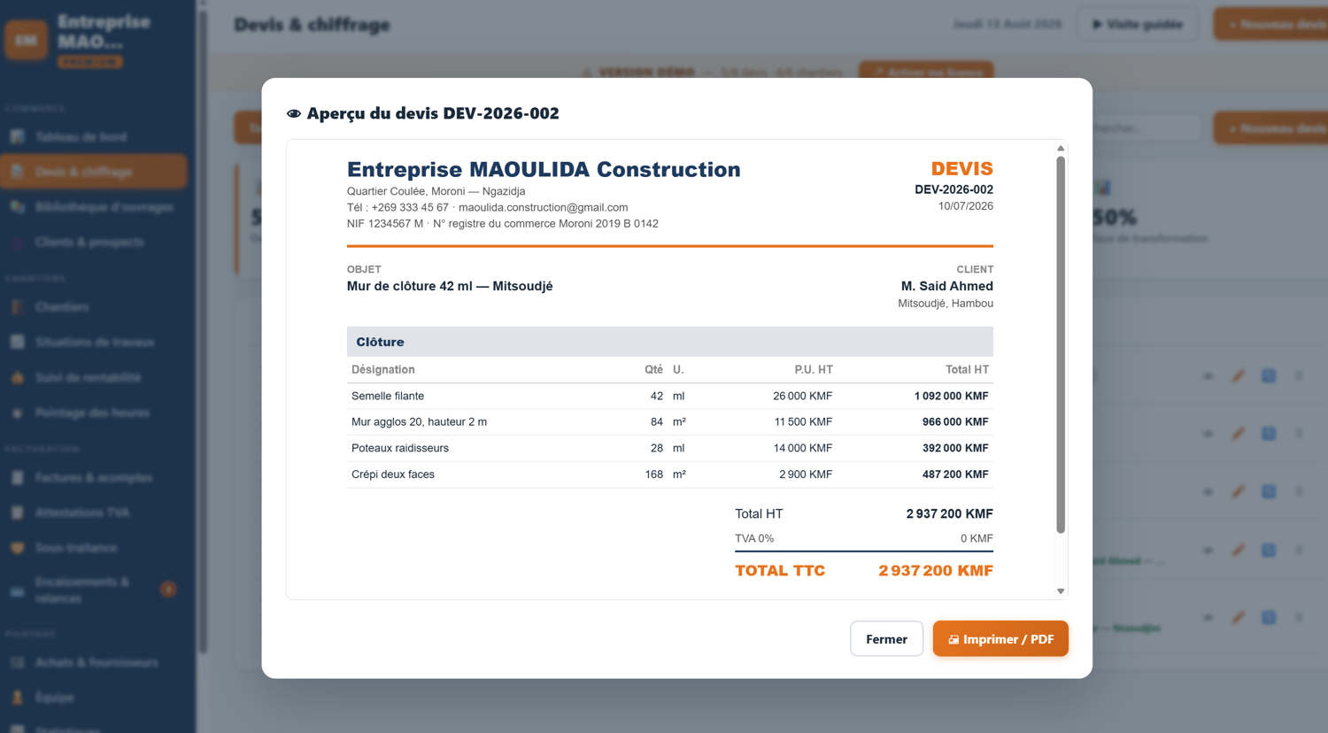
Task: Click the Situations de travaux icon
Action: pyautogui.click(x=17, y=342)
